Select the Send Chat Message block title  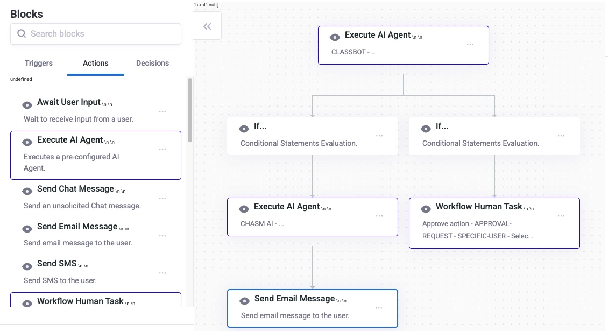(76, 188)
